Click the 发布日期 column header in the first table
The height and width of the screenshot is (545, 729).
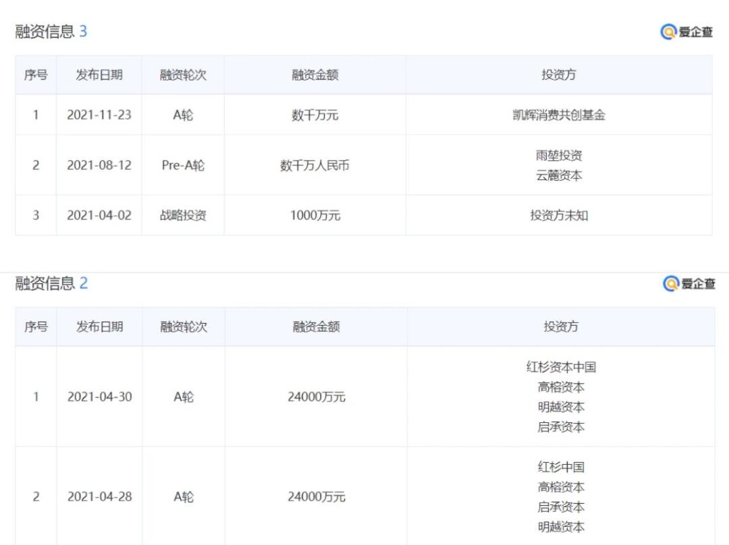(x=99, y=75)
